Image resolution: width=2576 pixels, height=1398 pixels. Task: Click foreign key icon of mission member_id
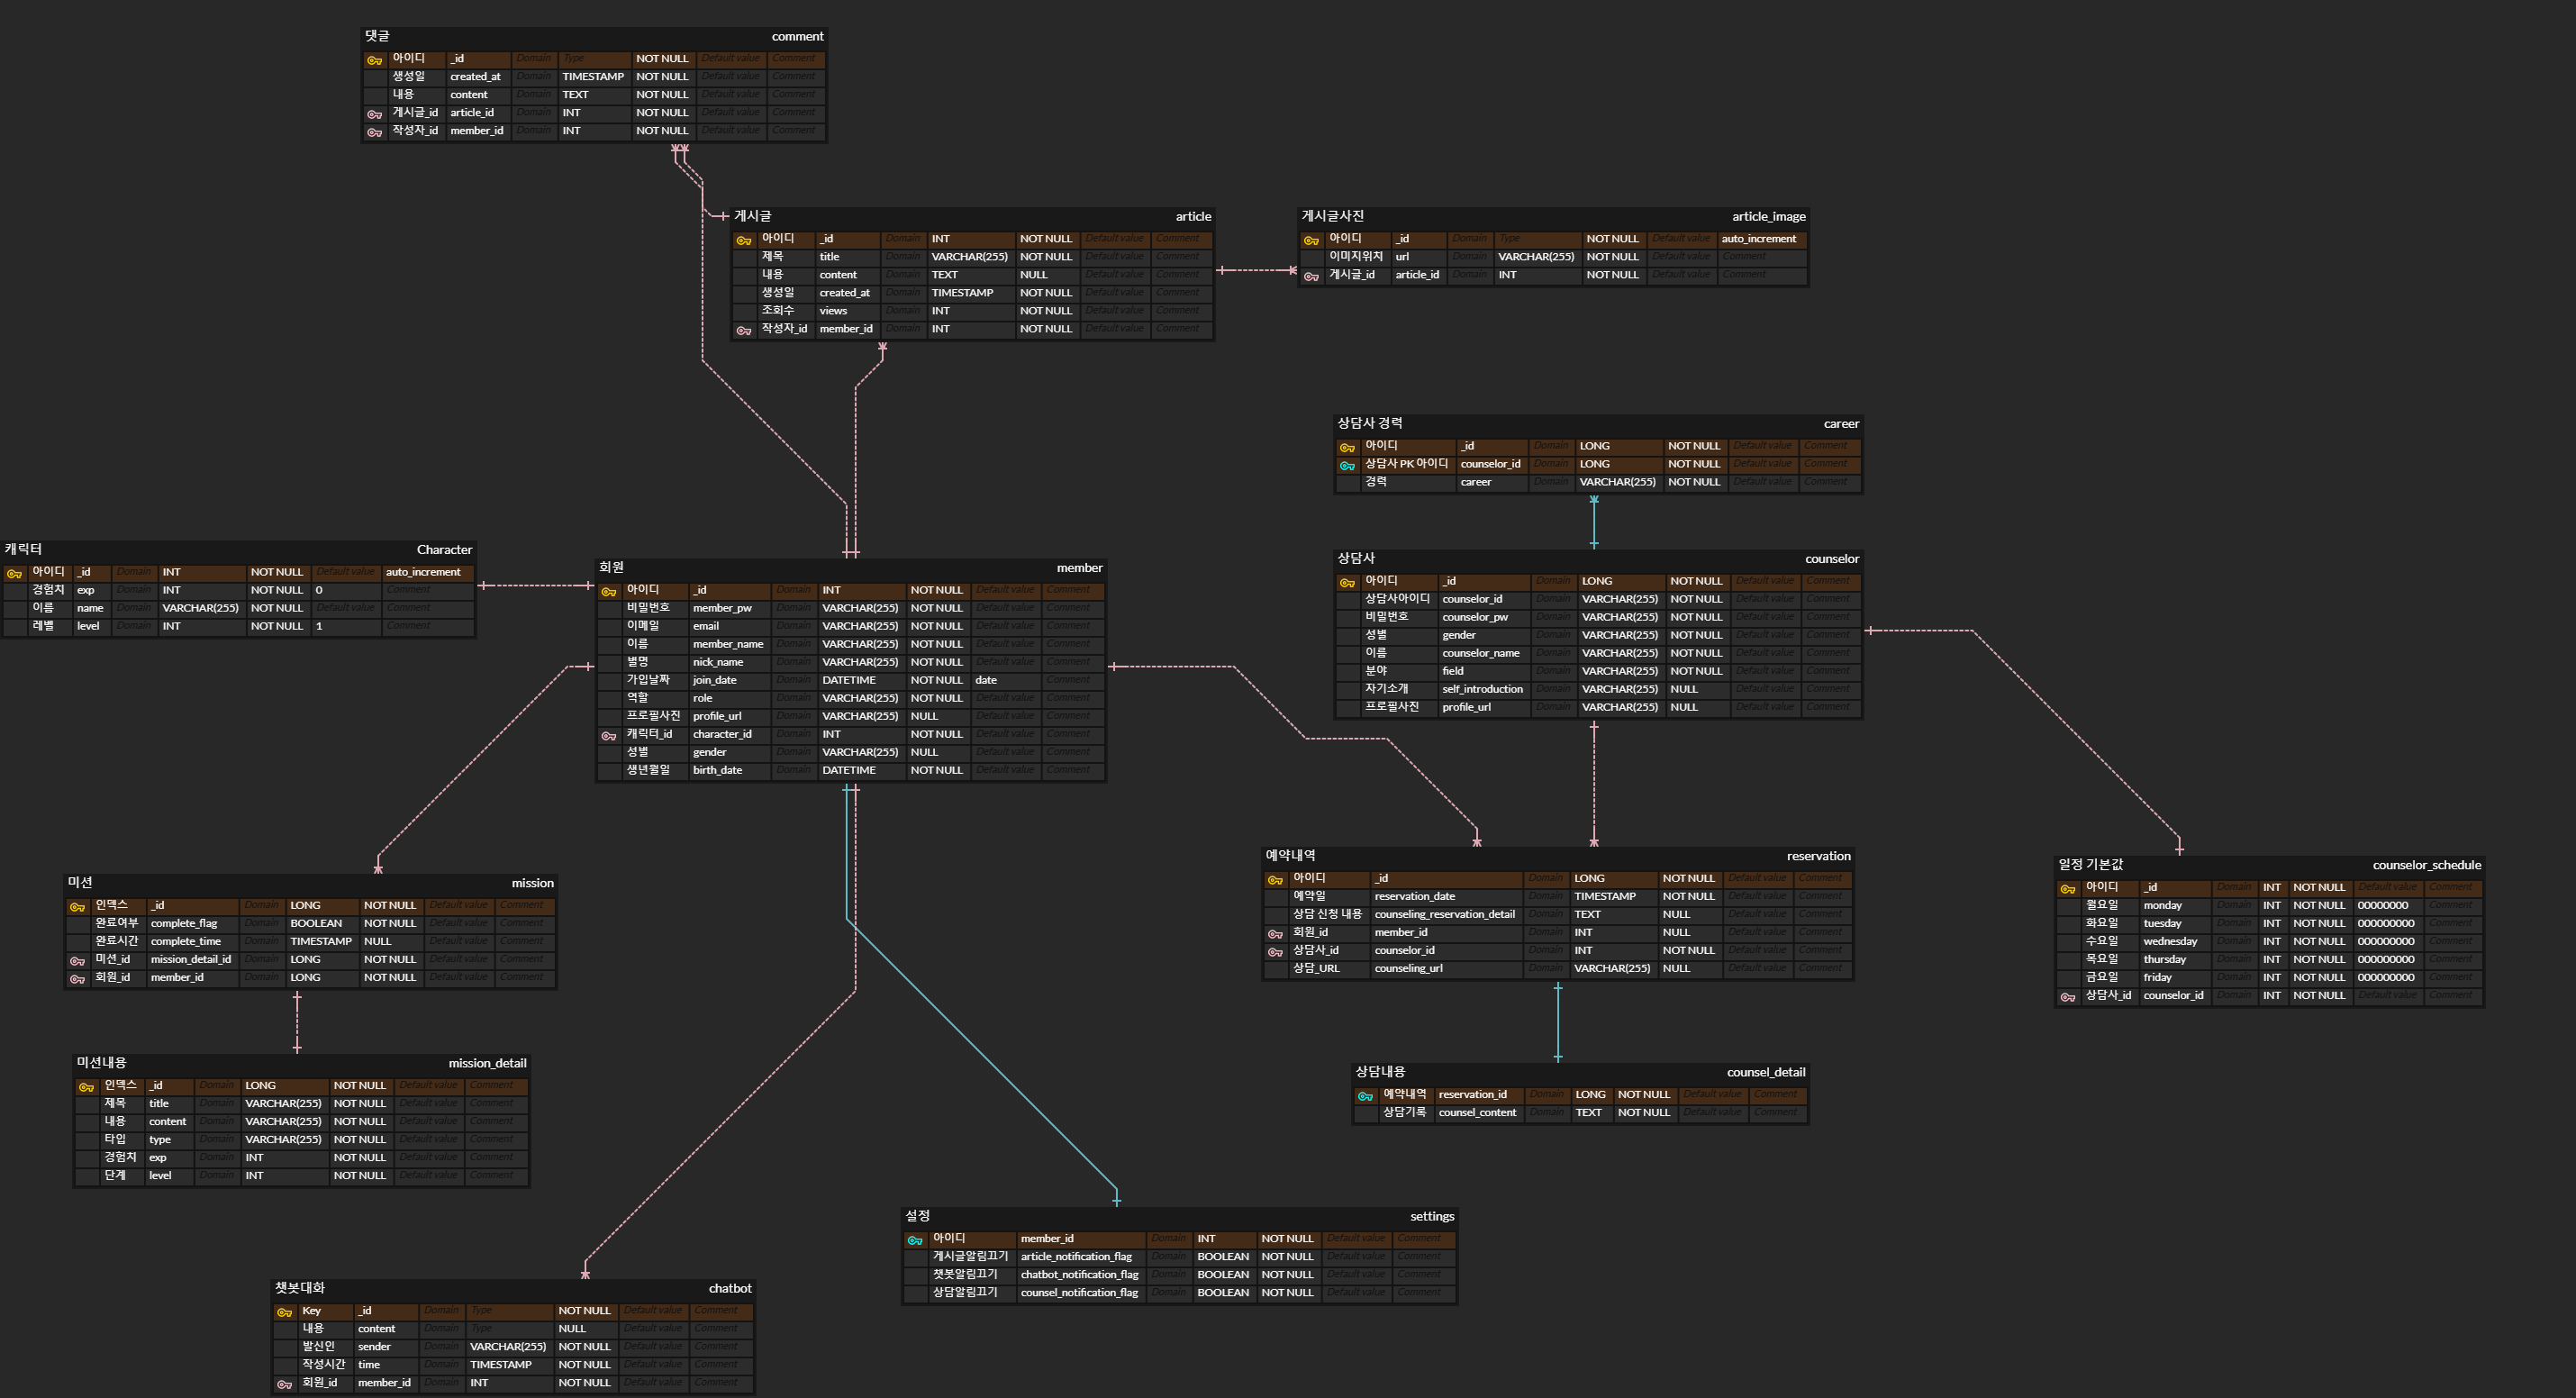[77, 978]
